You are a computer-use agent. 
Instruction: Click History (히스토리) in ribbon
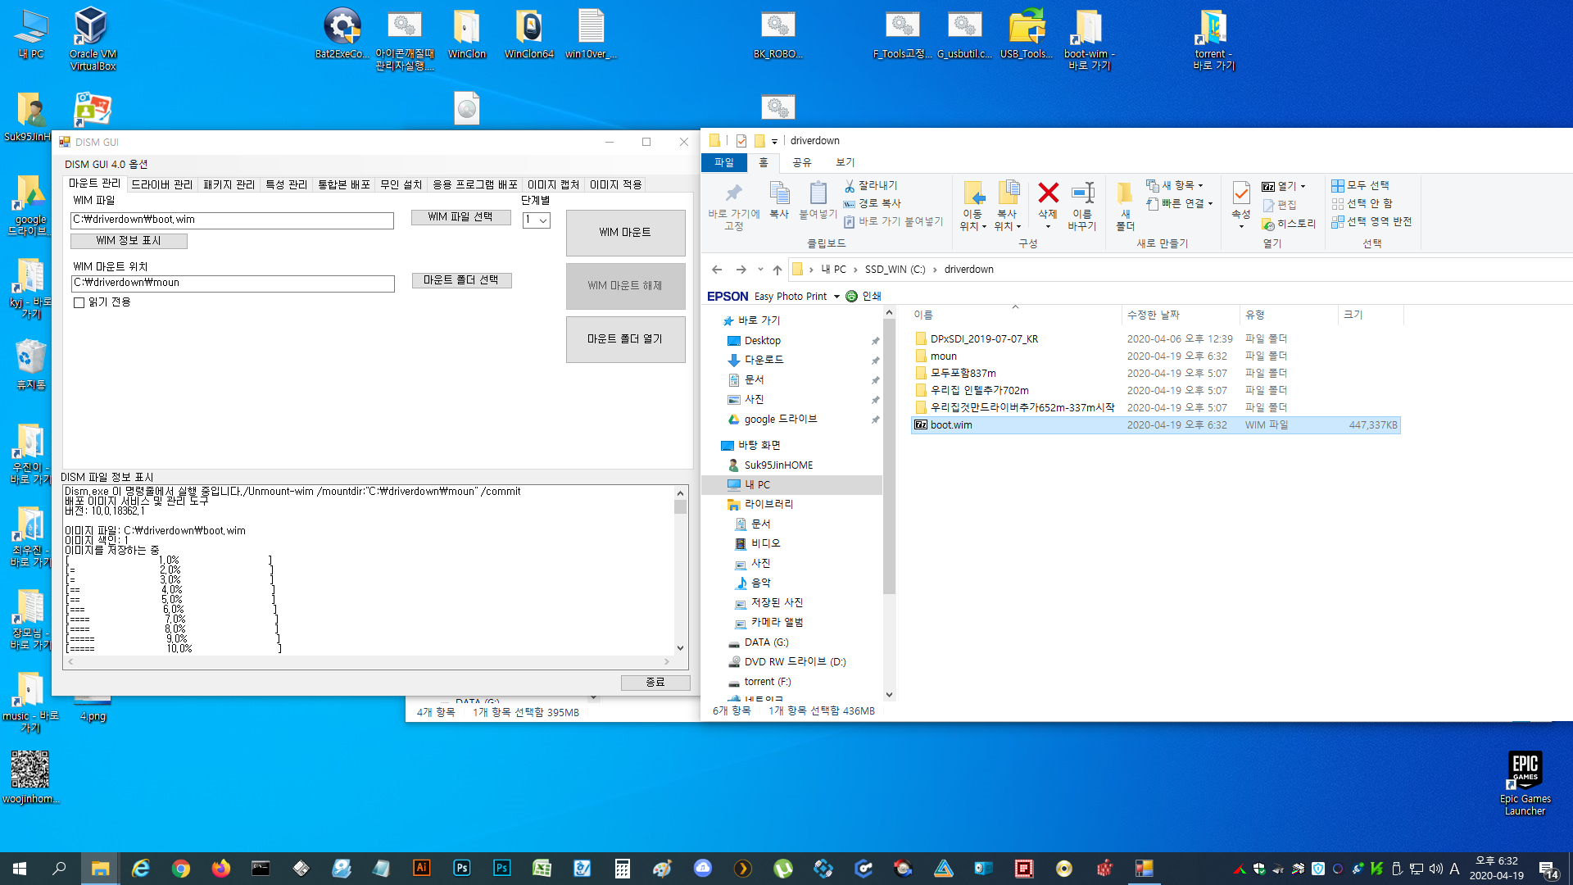click(x=1289, y=224)
